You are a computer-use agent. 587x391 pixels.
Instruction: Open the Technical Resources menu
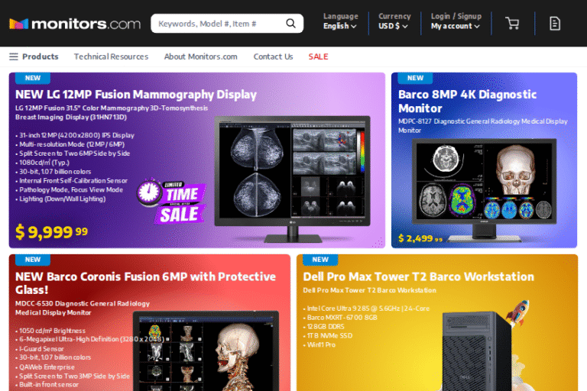111,57
